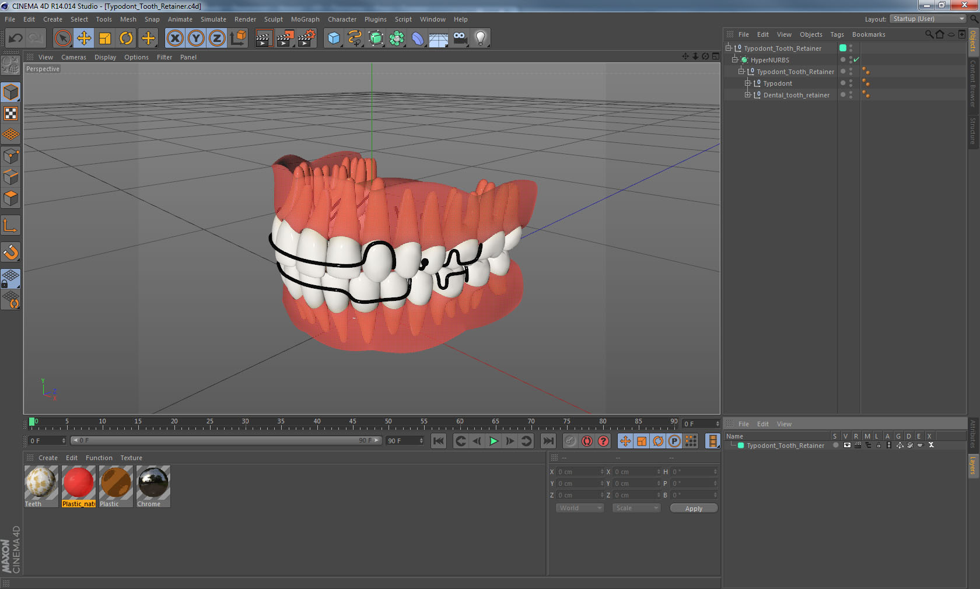The image size is (980, 589).
Task: Add a Camera object
Action: coord(460,38)
